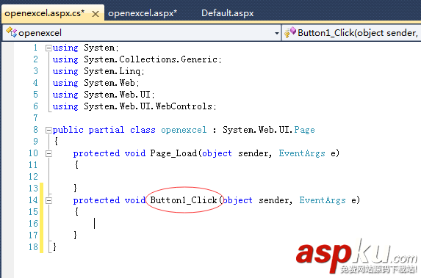Open the openexcel.aspx tab
421x278 pixels.
coord(143,13)
